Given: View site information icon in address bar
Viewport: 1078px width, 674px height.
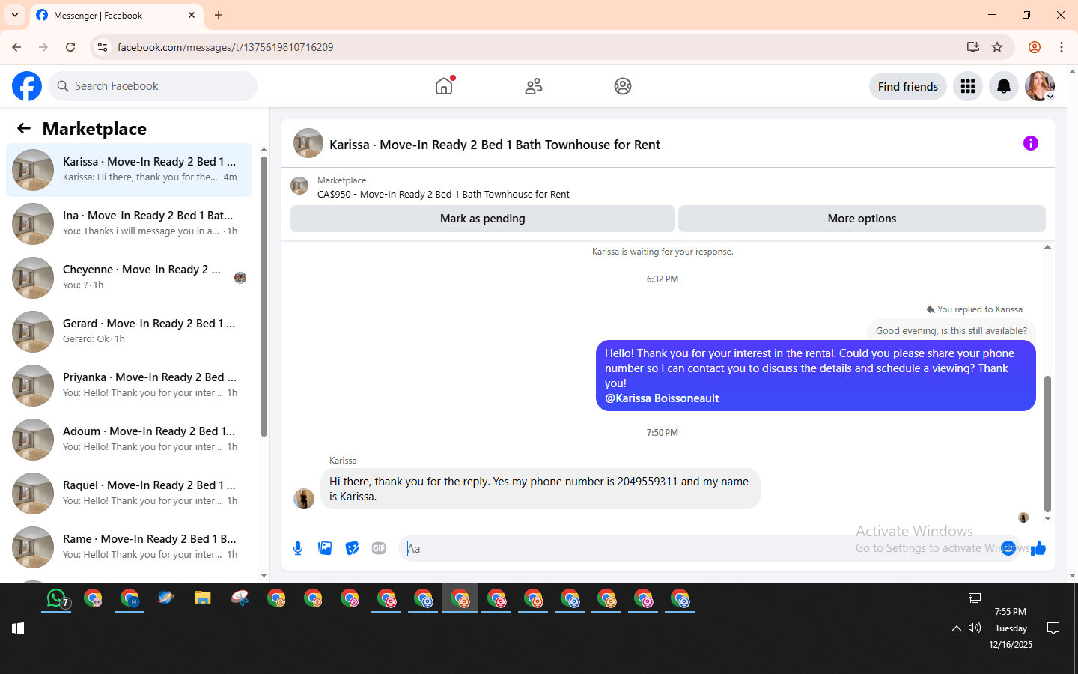Looking at the screenshot, I should point(103,47).
